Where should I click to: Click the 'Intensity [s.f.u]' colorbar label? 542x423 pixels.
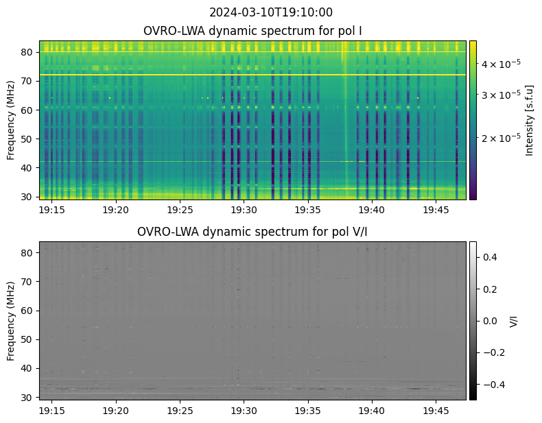(529, 120)
